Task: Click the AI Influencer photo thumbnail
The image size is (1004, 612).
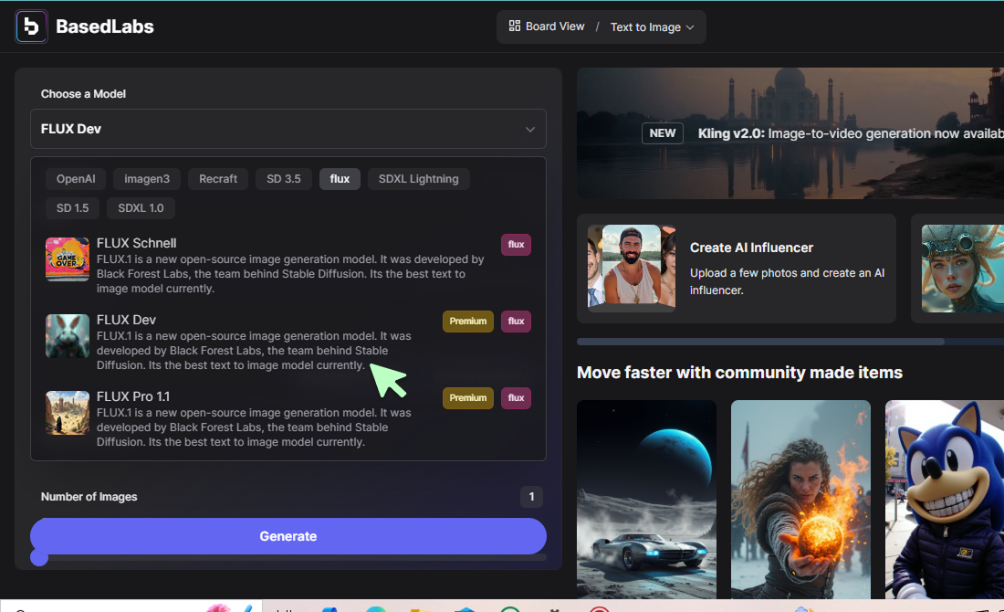Action: (x=632, y=268)
